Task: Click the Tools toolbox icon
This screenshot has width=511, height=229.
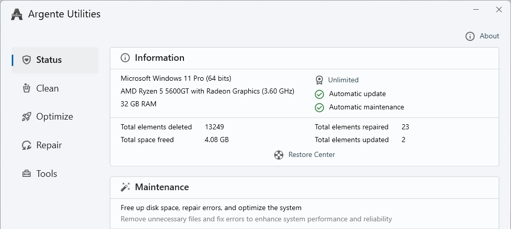Action: click(x=27, y=174)
